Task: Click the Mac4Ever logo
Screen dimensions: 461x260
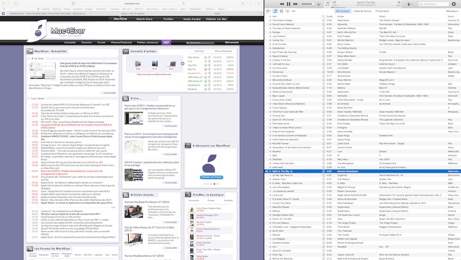Action: [x=56, y=30]
